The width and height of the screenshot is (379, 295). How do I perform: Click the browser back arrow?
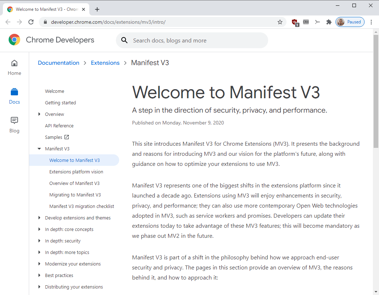click(8, 22)
